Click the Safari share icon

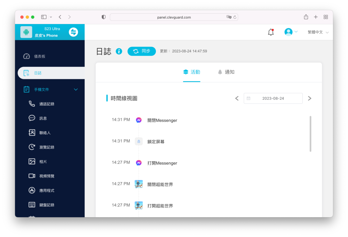coord(306,17)
